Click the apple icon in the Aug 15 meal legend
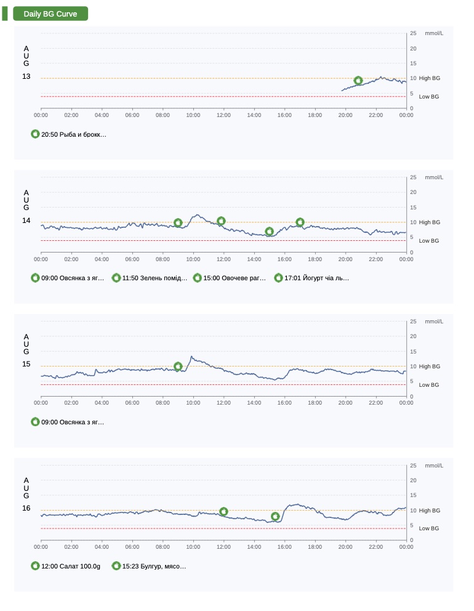 pyautogui.click(x=35, y=422)
